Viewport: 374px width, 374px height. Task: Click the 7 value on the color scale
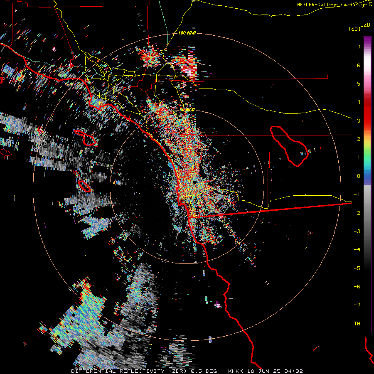click(x=359, y=47)
